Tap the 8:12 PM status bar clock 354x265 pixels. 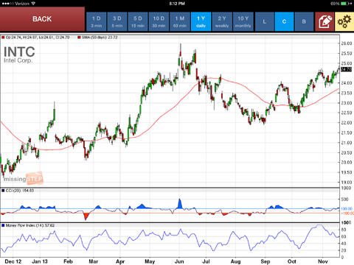pos(177,4)
